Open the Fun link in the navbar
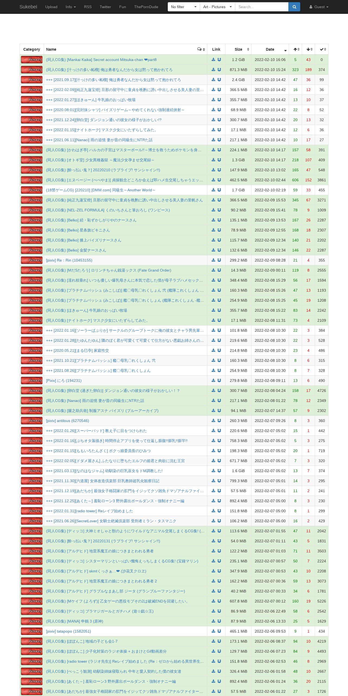 tap(123, 7)
